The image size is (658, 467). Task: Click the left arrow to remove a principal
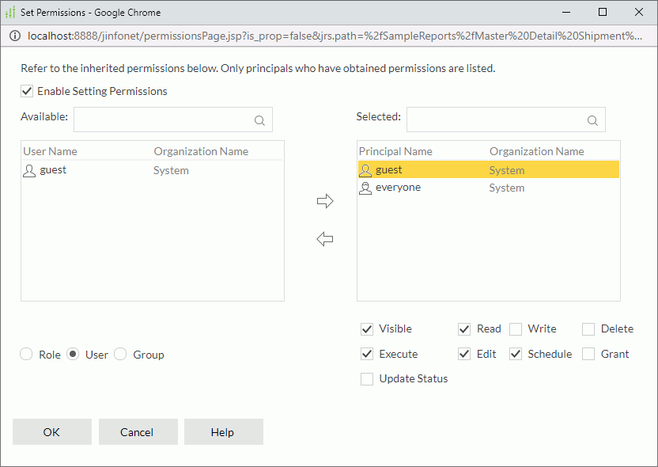tap(325, 238)
